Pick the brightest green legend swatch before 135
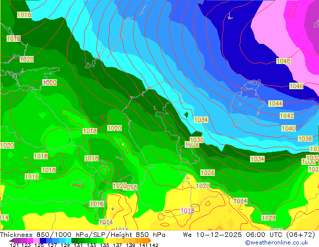The image size is (319, 247). [x=100, y=240]
